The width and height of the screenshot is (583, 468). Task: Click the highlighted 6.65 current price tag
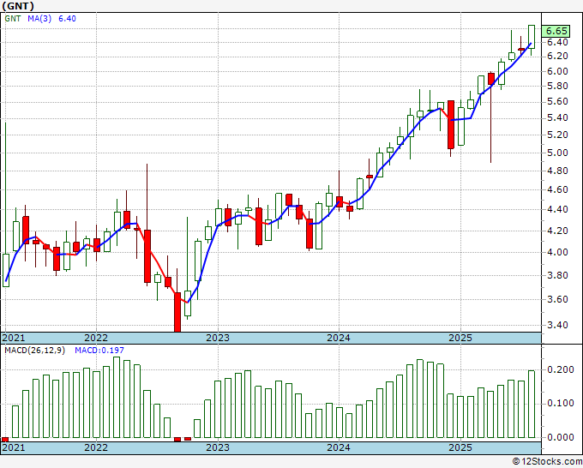point(556,31)
